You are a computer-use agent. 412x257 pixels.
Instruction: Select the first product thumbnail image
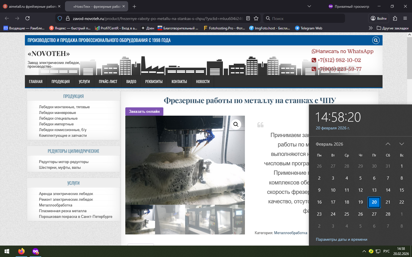click(x=140, y=219)
